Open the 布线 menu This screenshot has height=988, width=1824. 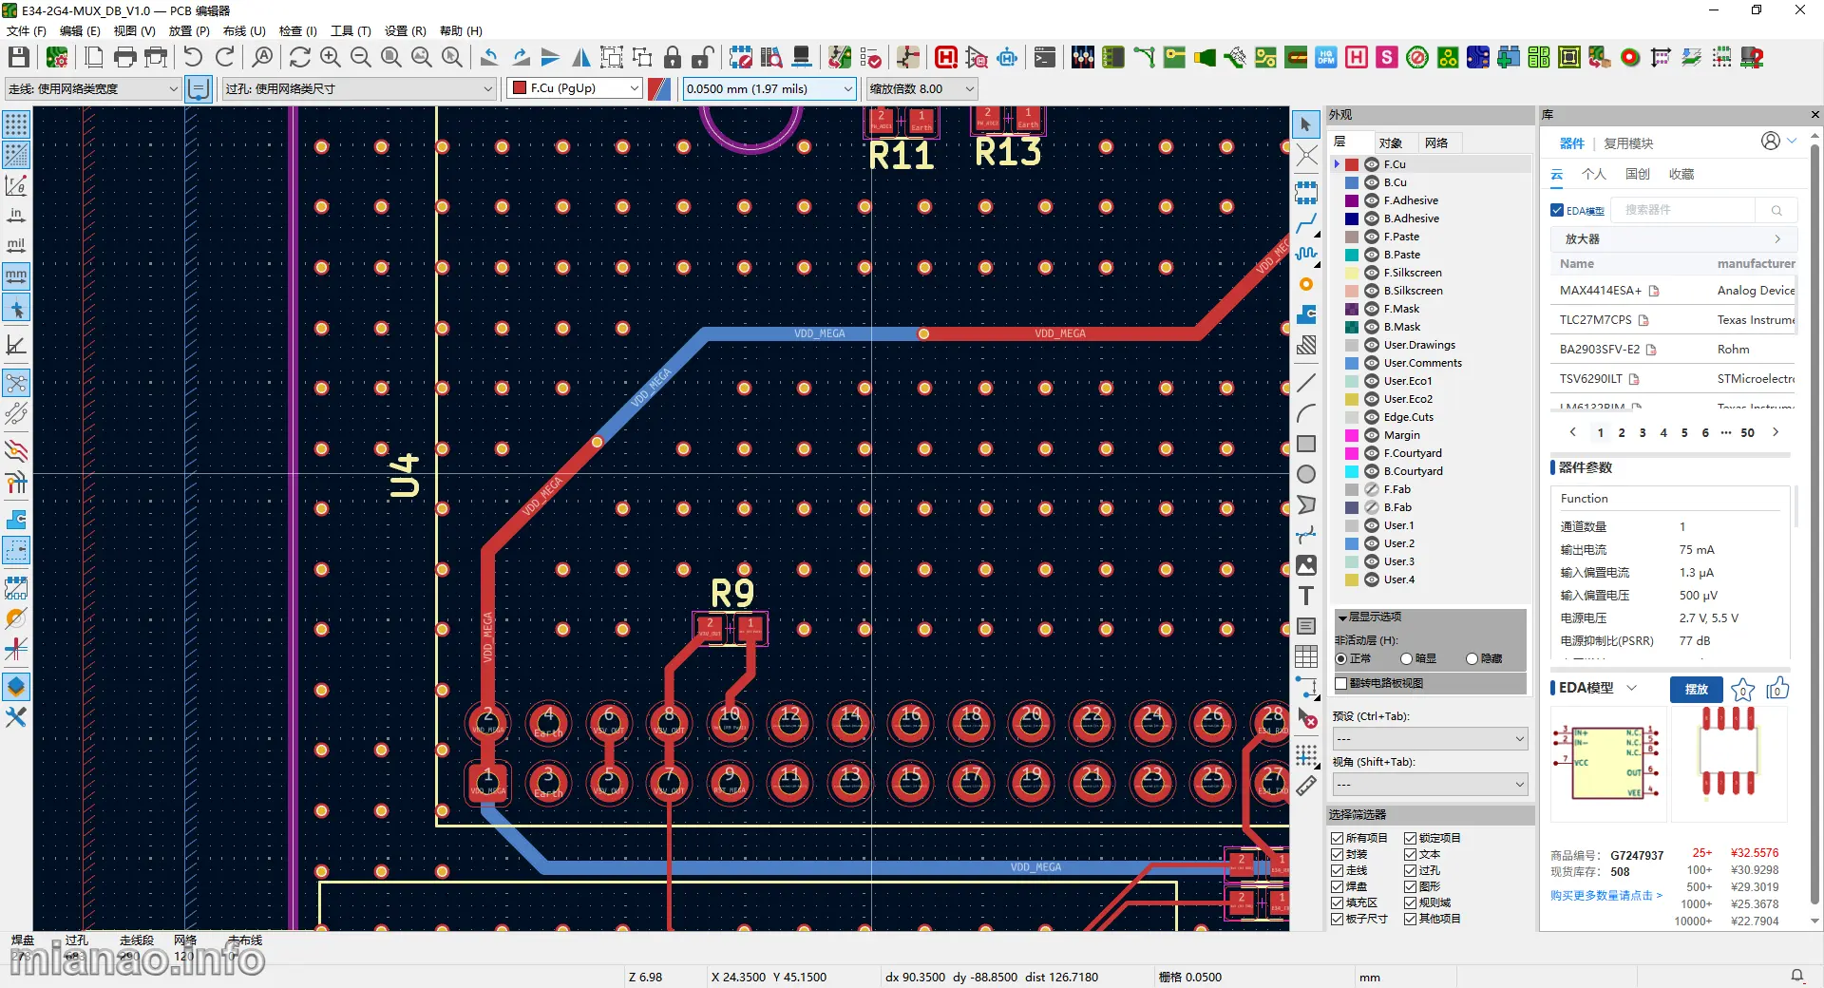coord(242,30)
